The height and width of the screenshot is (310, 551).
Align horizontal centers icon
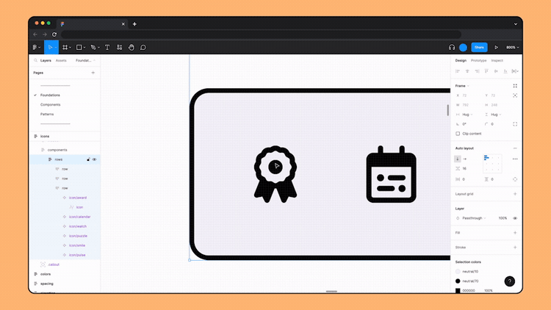[467, 71]
